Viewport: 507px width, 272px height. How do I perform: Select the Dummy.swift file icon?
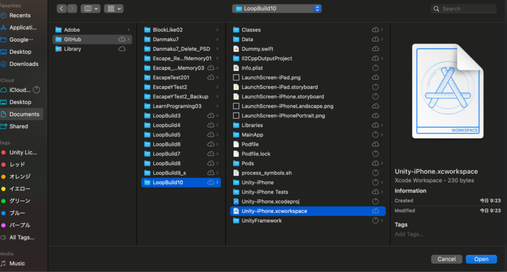coord(236,49)
